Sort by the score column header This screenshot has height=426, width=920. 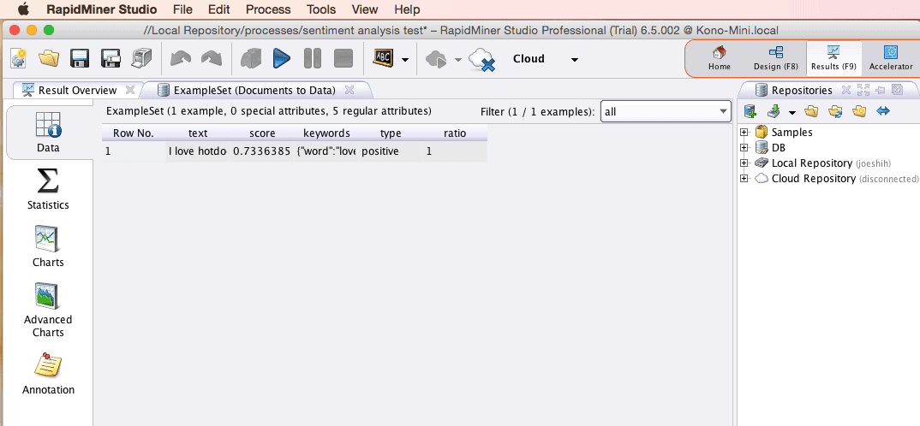click(x=262, y=133)
